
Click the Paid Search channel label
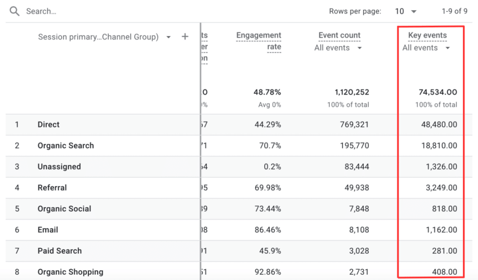[x=59, y=251]
